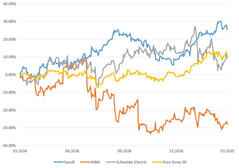Screen dimensions: 239x168
Task: Click the -40.00% y-axis label
Action: tap(9, 146)
